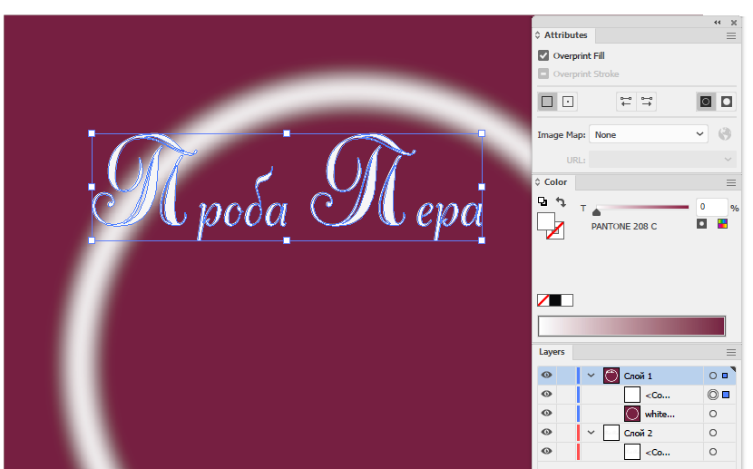Click the Проба Пера text object
The width and height of the screenshot is (753, 469).
pos(287,187)
